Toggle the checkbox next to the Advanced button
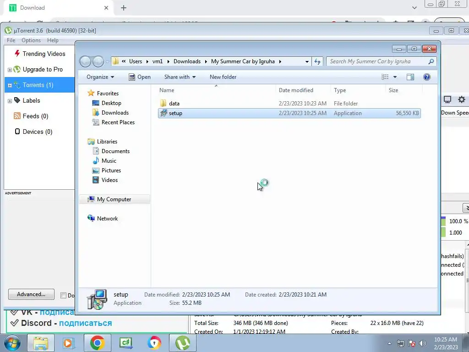Viewport: 469px width, 352px height. pyautogui.click(x=63, y=296)
